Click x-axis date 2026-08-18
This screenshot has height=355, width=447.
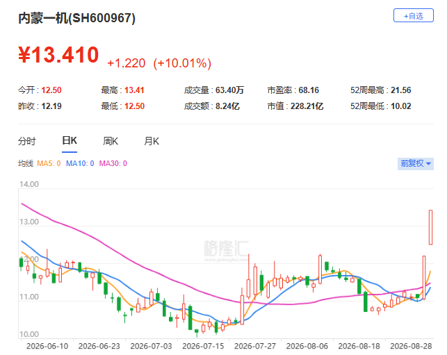pyautogui.click(x=359, y=346)
